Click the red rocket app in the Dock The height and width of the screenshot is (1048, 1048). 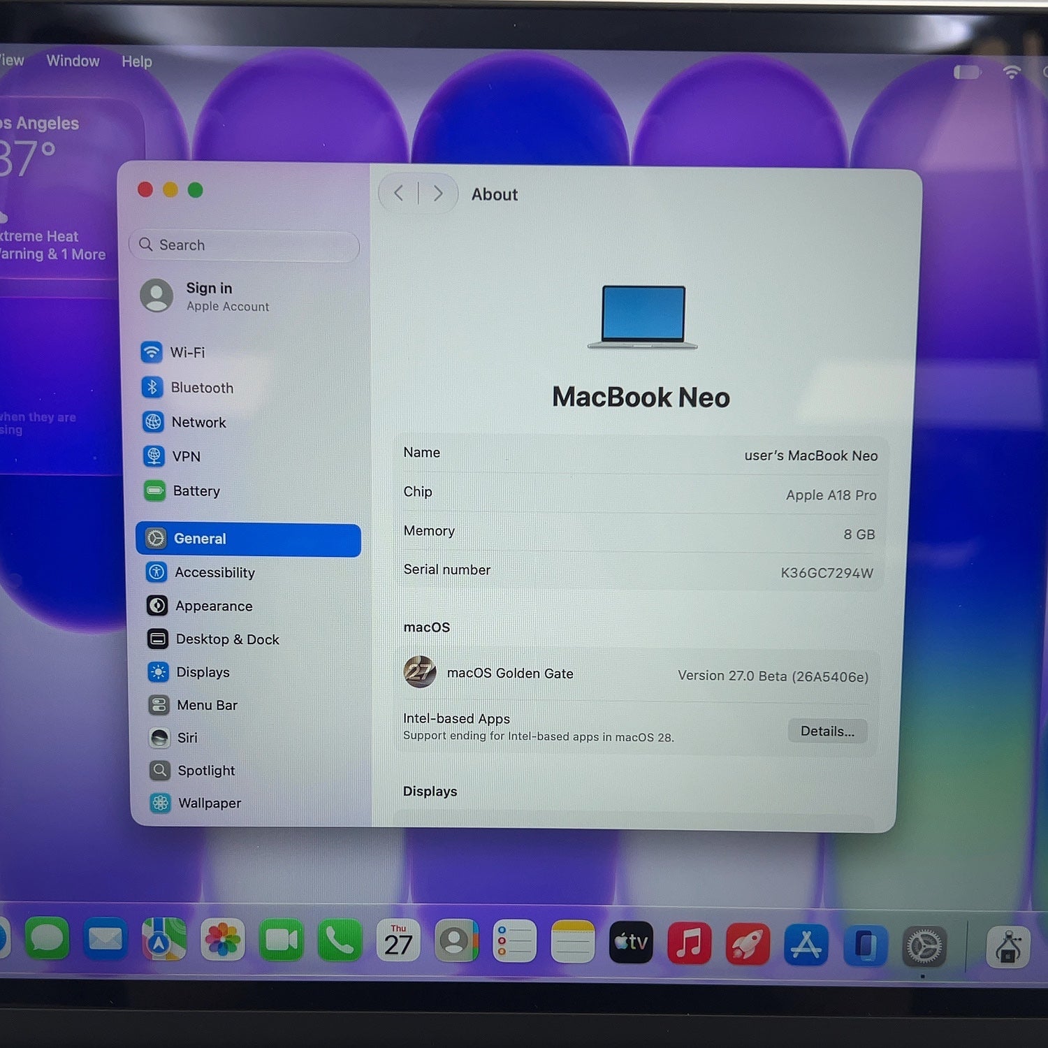point(748,944)
